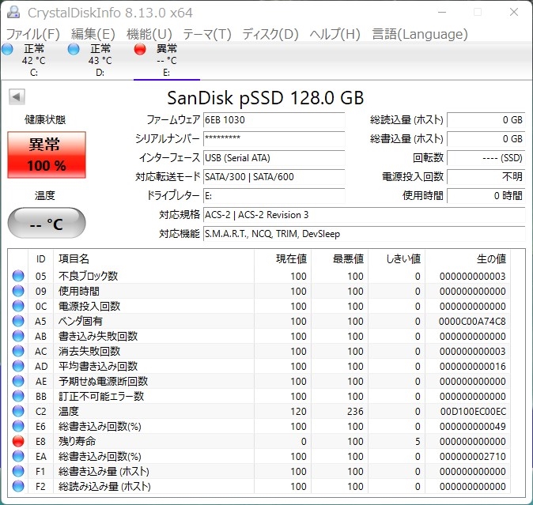Click status circle for ID C2 温度
Viewport: 533px width, 505px height.
tap(18, 411)
